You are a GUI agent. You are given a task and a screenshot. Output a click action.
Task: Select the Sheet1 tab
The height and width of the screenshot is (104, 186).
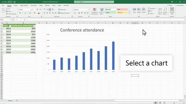pyautogui.click(x=10, y=100)
